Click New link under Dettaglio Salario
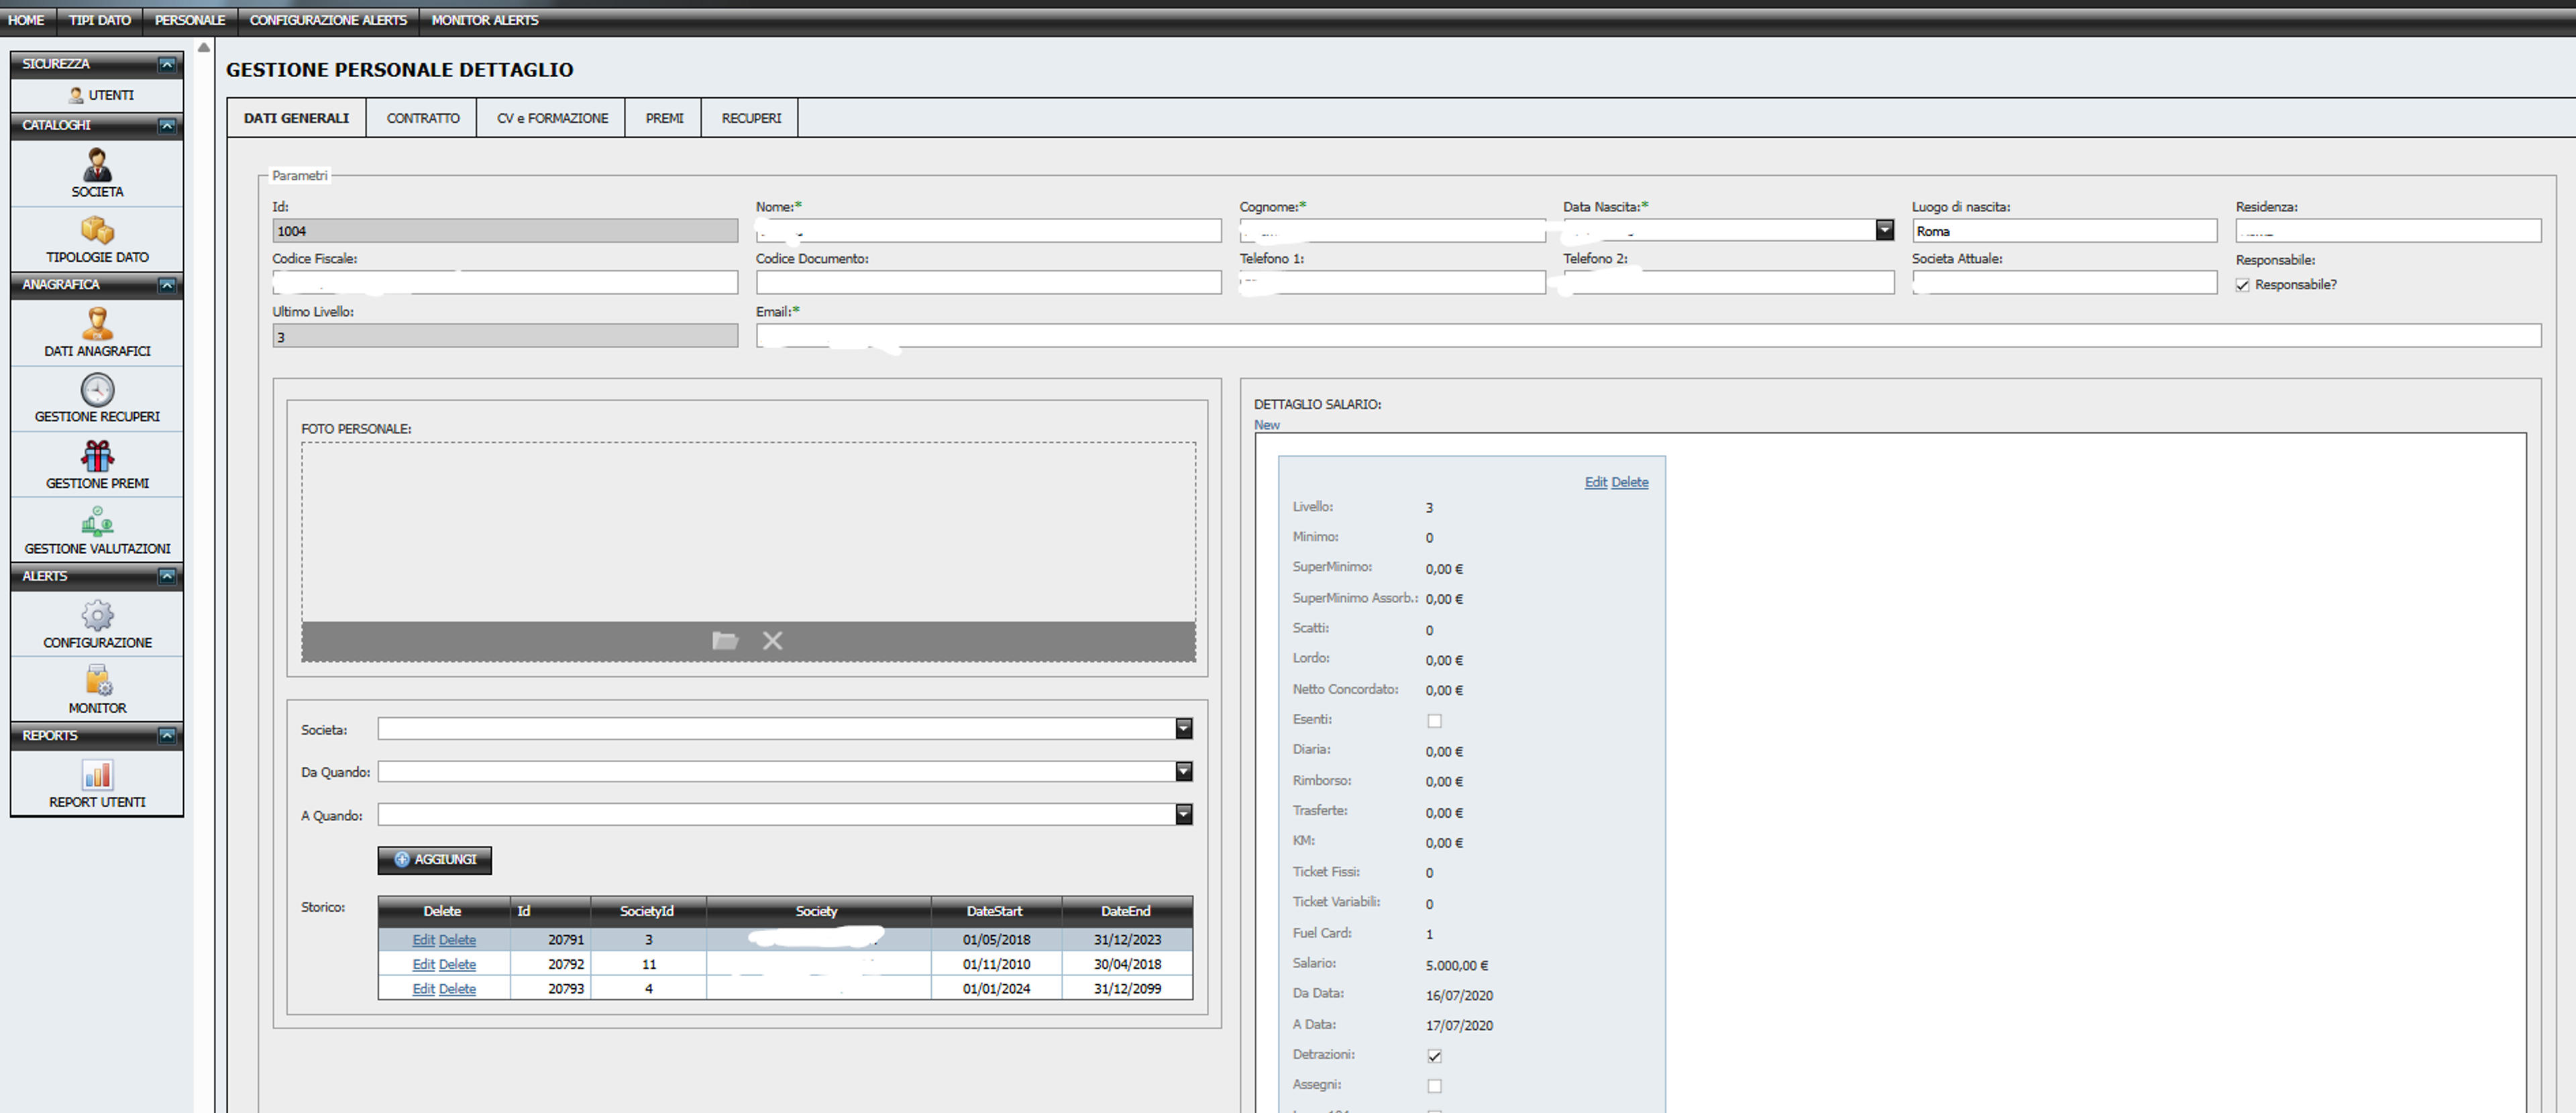 point(1266,425)
